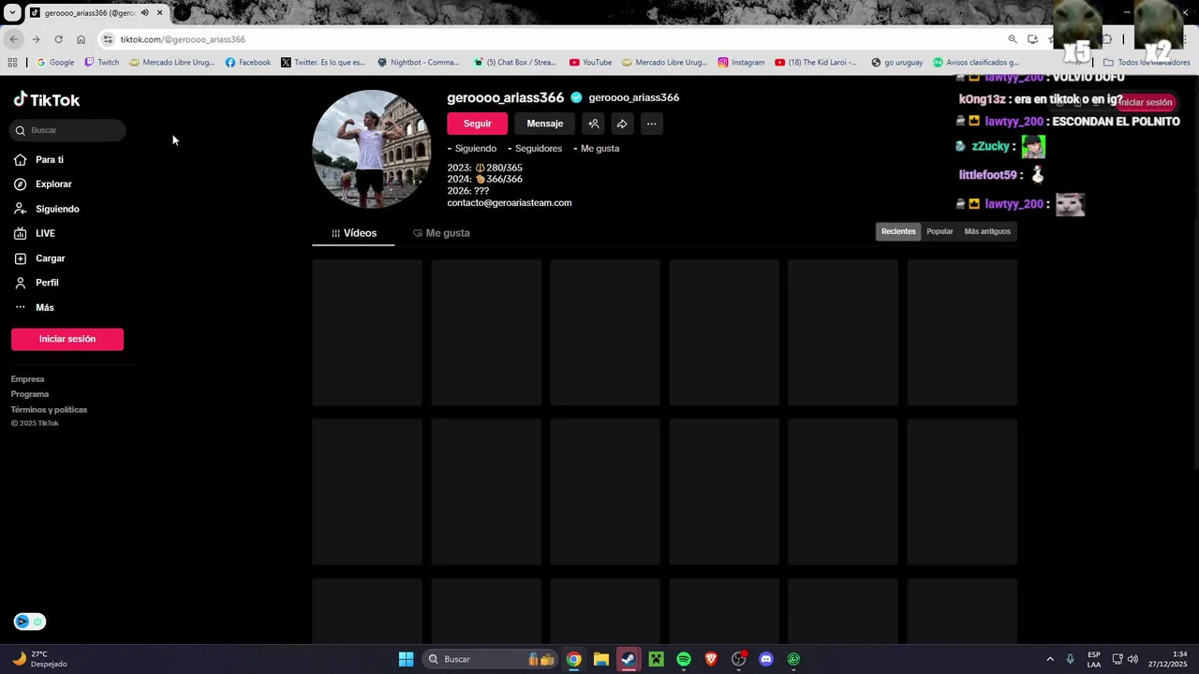
Task: Send a message with Mensaje button
Action: pyautogui.click(x=544, y=124)
